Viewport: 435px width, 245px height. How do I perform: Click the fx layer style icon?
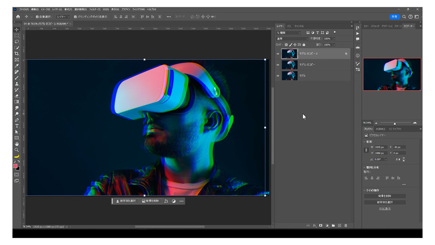[x=315, y=225]
